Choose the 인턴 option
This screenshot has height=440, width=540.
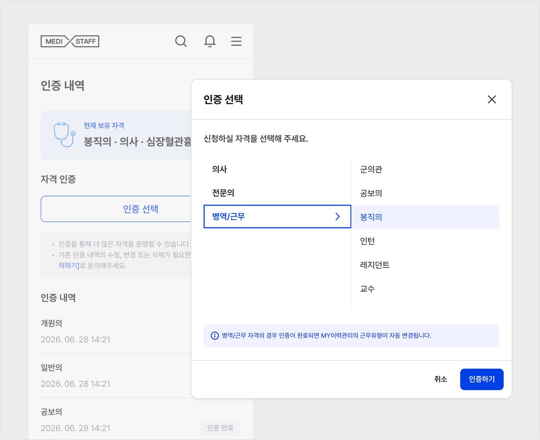pos(367,241)
